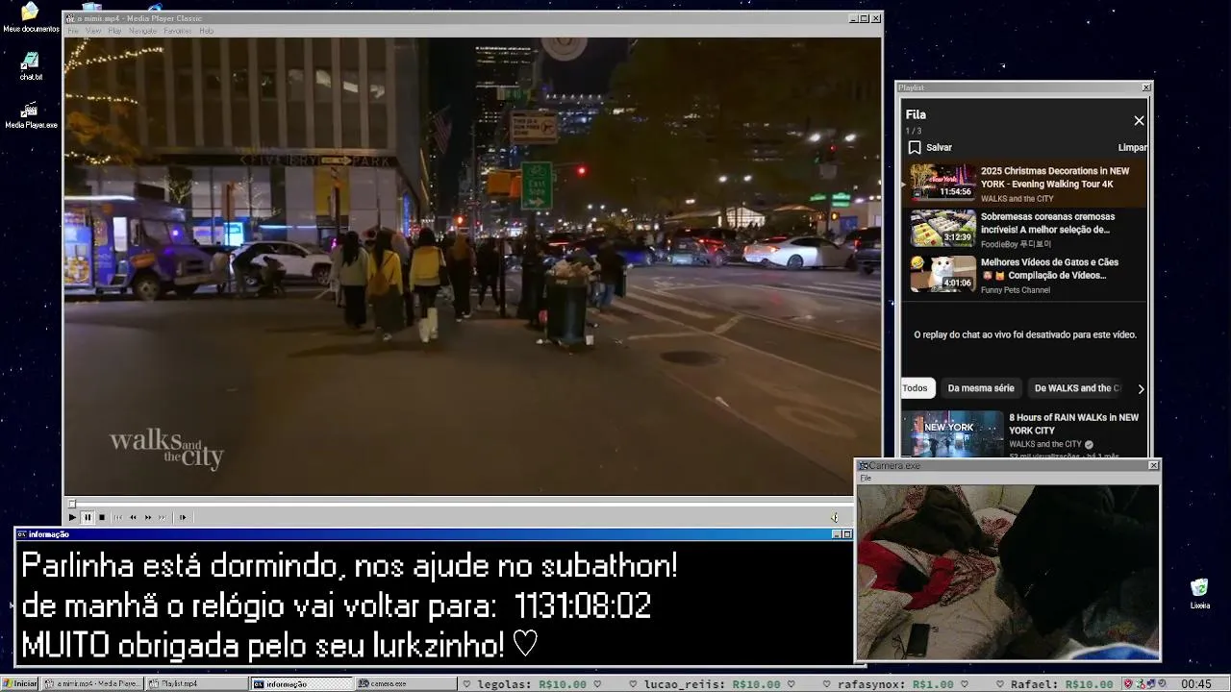The height and width of the screenshot is (692, 1231).
Task: Switch to Playlist.mp4 taskbar button
Action: click(197, 683)
